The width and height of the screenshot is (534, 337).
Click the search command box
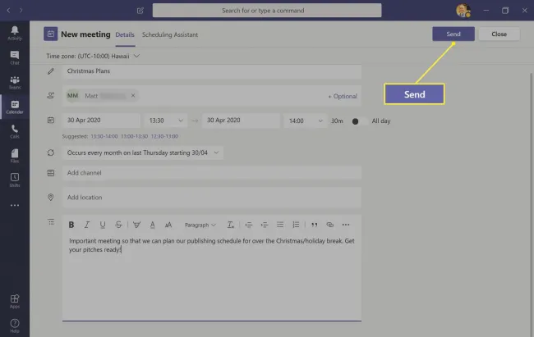coord(267,11)
